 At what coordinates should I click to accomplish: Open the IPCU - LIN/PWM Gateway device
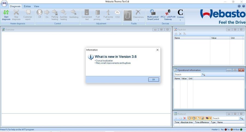pos(168,15)
